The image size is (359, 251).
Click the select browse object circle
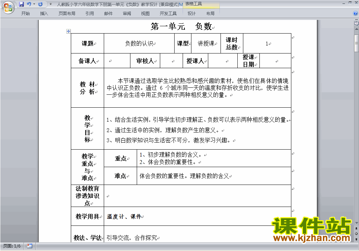coord(356,234)
